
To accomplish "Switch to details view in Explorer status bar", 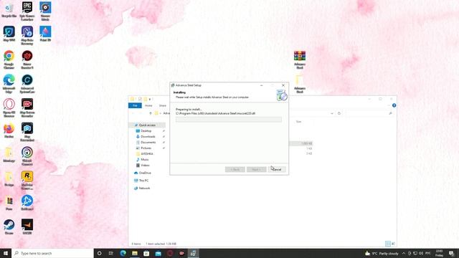I will click(388, 244).
